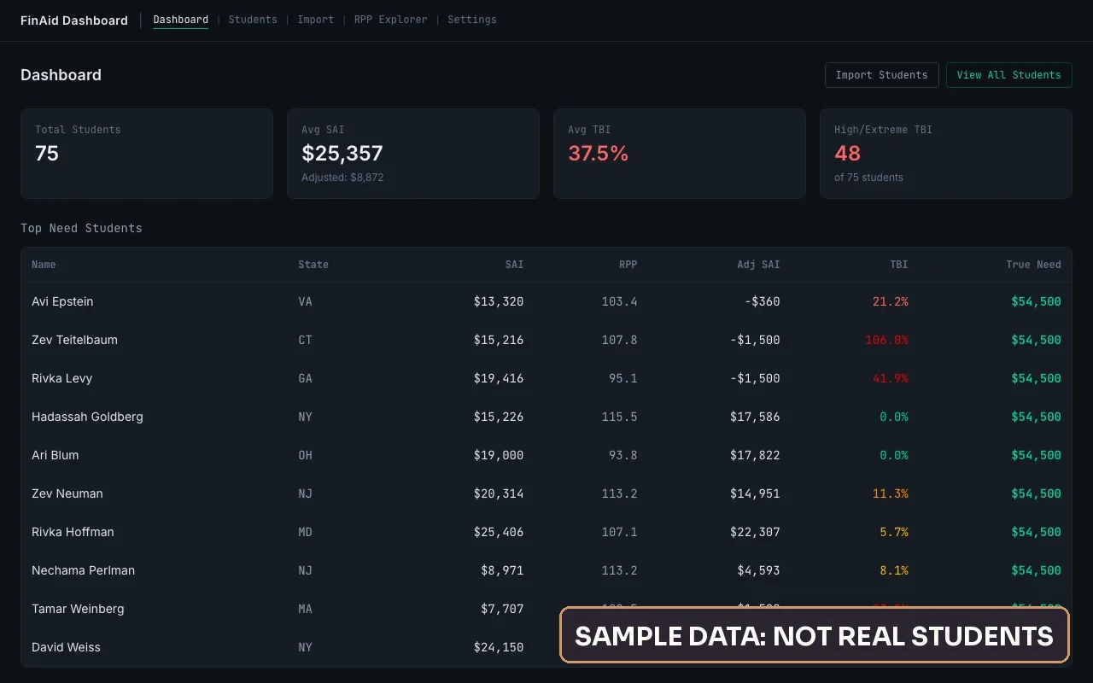This screenshot has height=683, width=1093.
Task: Click Zev Neuman's 11.3% TBI value
Action: click(891, 493)
